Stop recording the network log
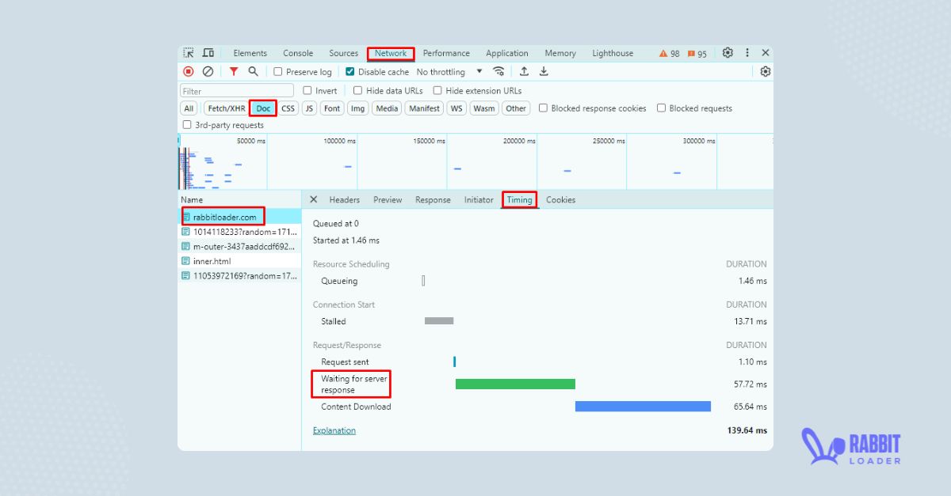Viewport: 951px width, 496px height. (189, 71)
